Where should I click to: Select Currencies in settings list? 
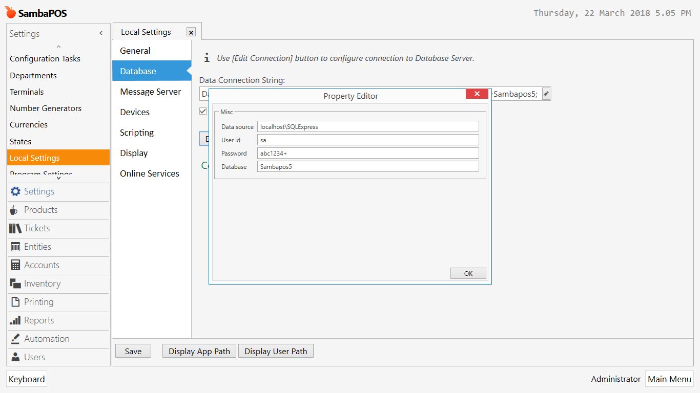58,124
